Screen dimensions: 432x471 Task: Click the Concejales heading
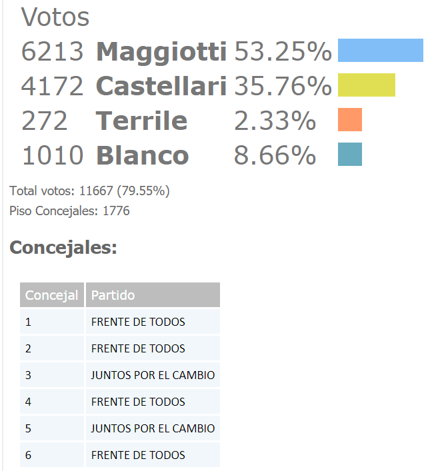(63, 248)
